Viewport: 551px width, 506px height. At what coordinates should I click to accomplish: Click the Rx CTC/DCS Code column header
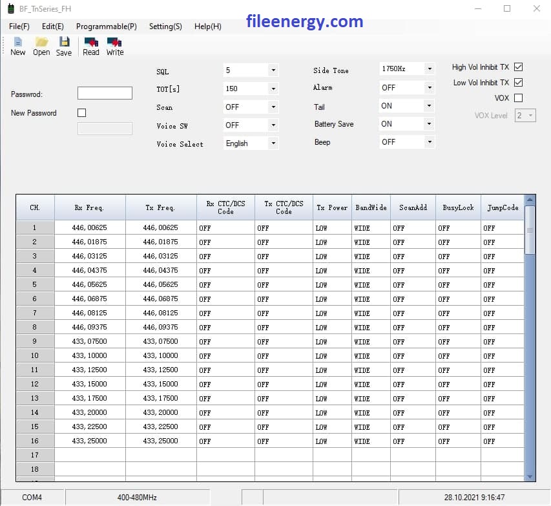pyautogui.click(x=225, y=207)
